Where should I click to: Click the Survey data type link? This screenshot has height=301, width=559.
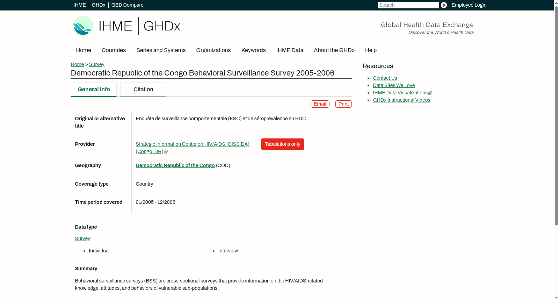(x=82, y=239)
